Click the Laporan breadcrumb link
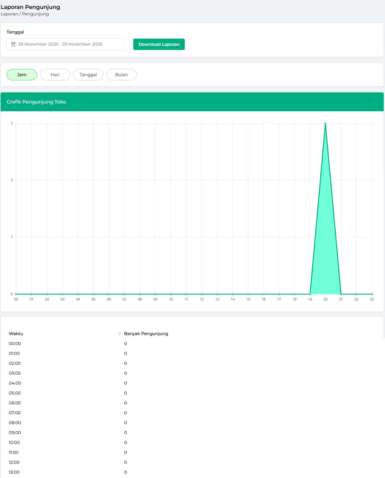The width and height of the screenshot is (385, 478). tap(9, 14)
